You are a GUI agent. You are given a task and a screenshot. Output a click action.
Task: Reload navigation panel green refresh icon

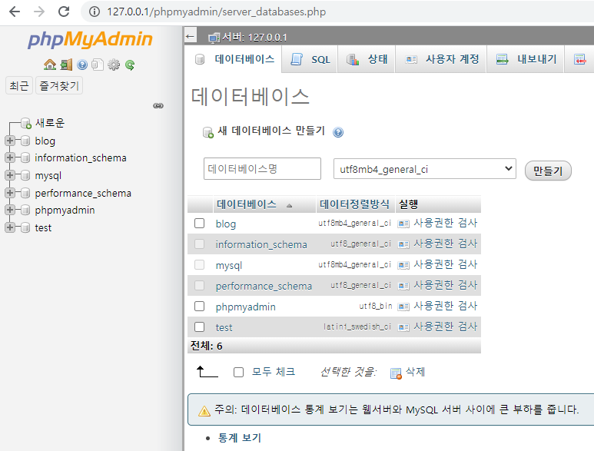coord(130,65)
